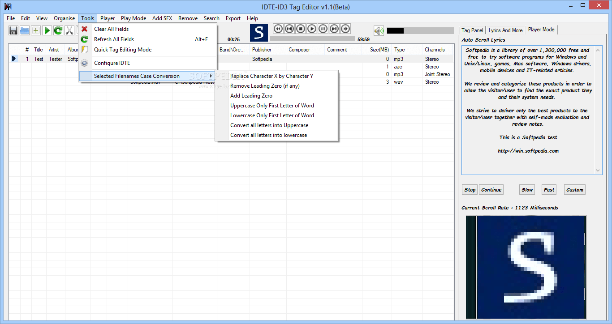The image size is (612, 324).
Task: Adjust the volume slider
Action: [x=420, y=30]
